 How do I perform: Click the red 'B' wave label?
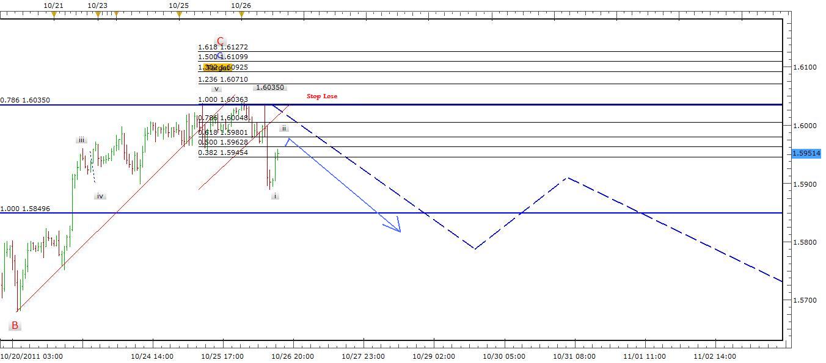click(14, 323)
